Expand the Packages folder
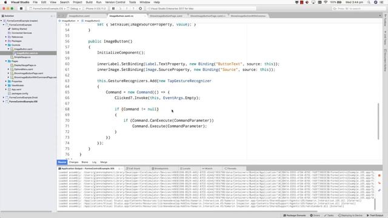The image size is (388, 218). coord(6,41)
